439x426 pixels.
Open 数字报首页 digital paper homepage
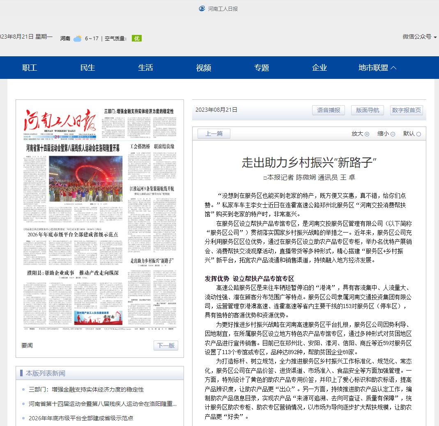(x=406, y=110)
